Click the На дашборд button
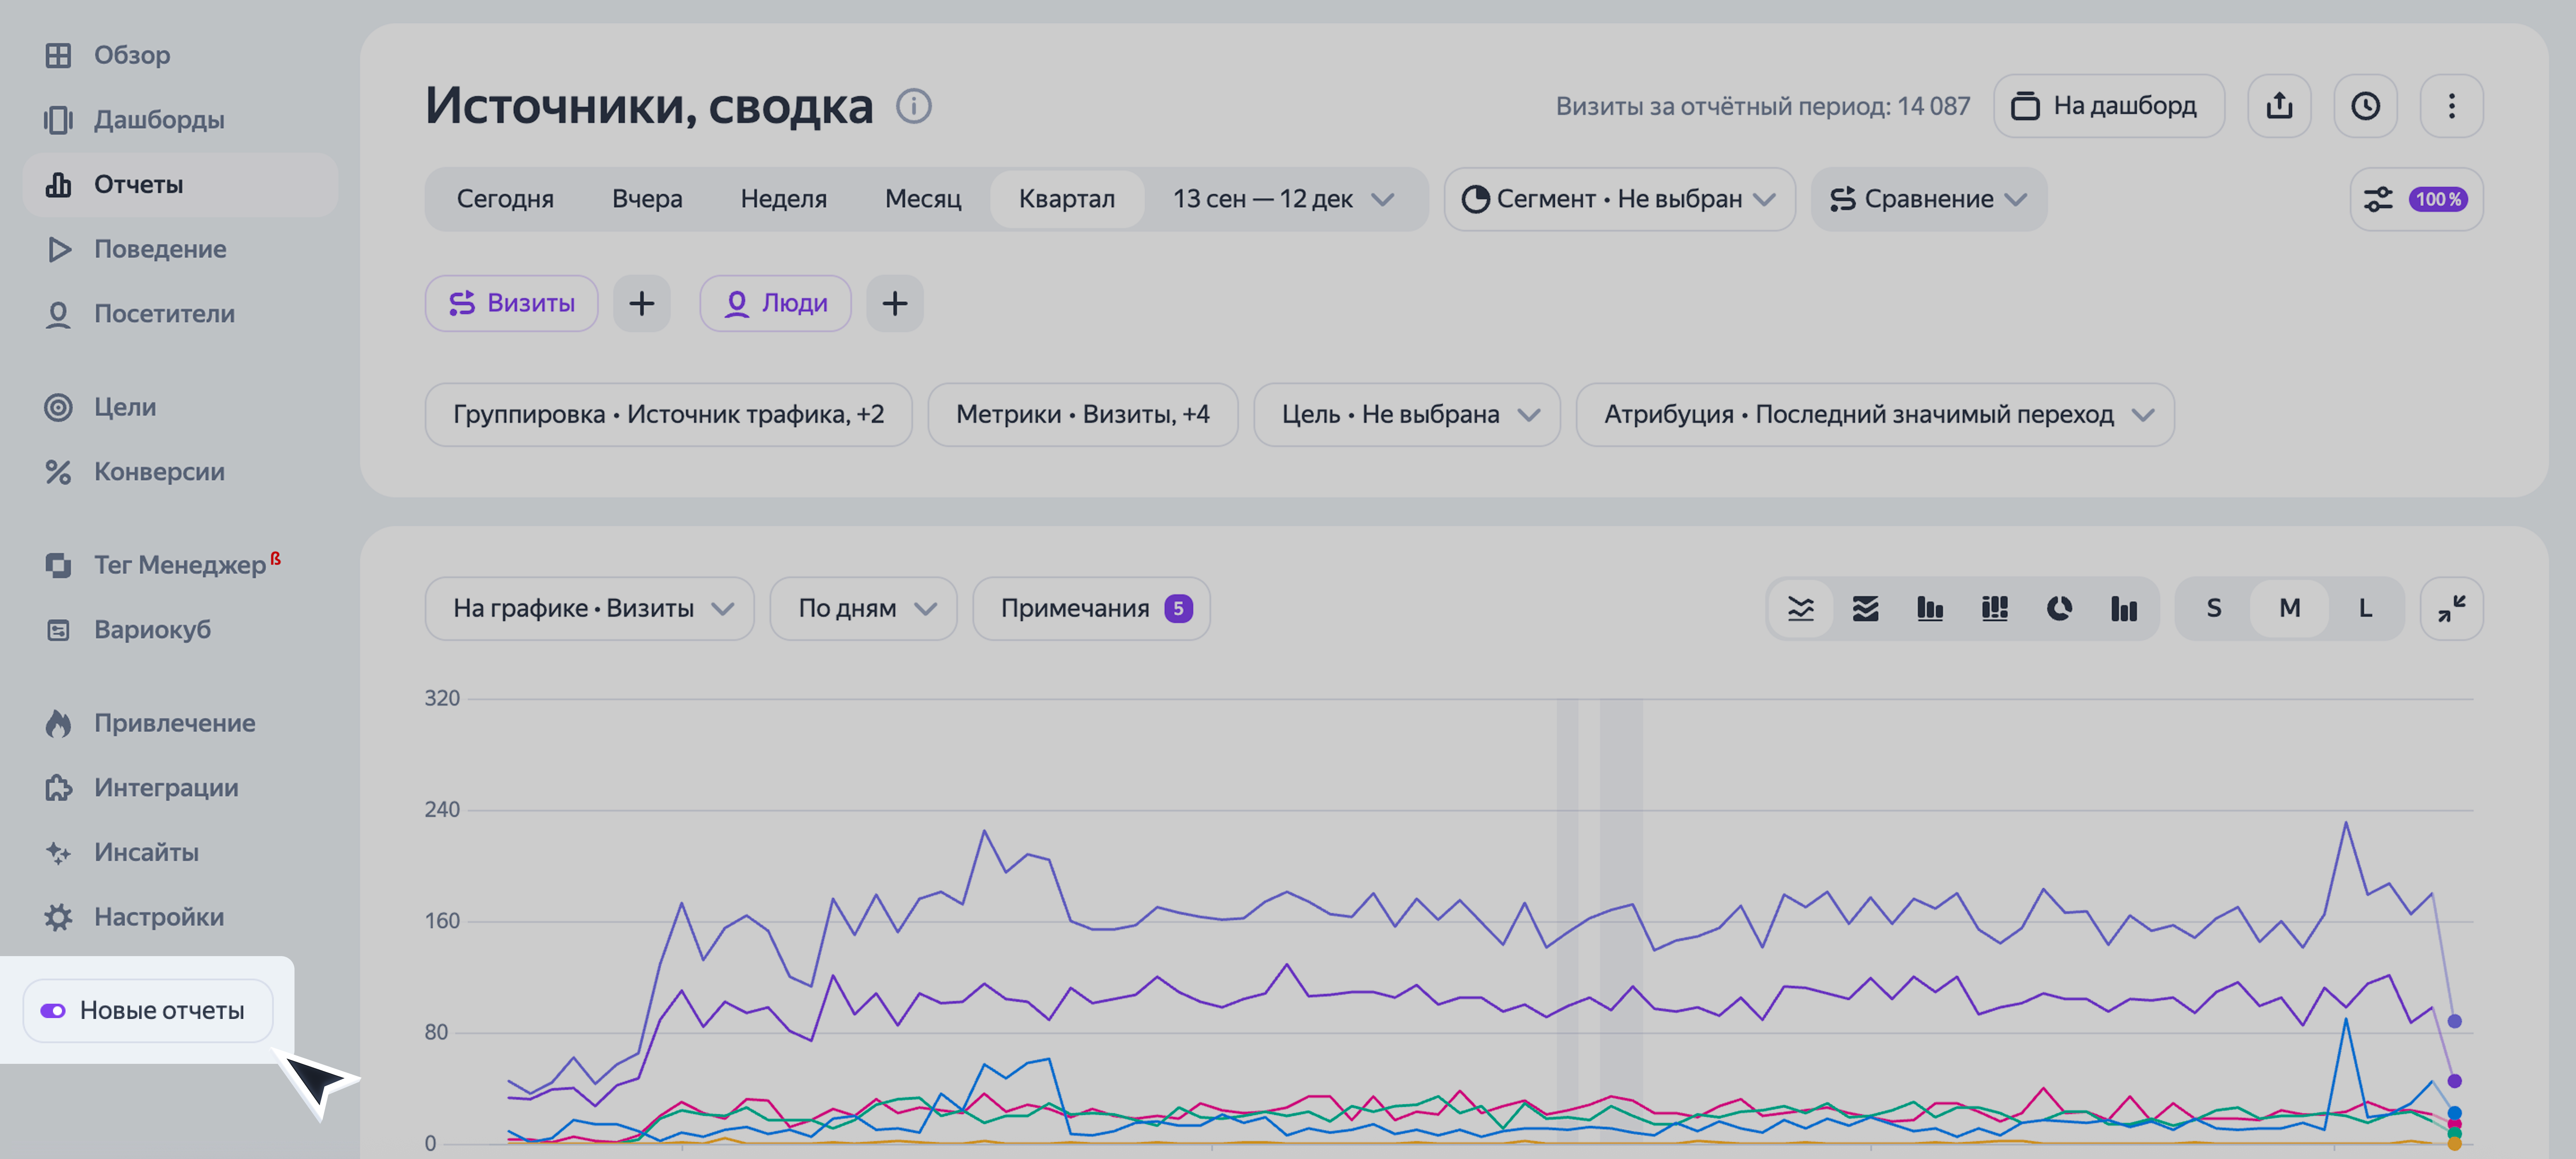2576x1159 pixels. 2108,106
